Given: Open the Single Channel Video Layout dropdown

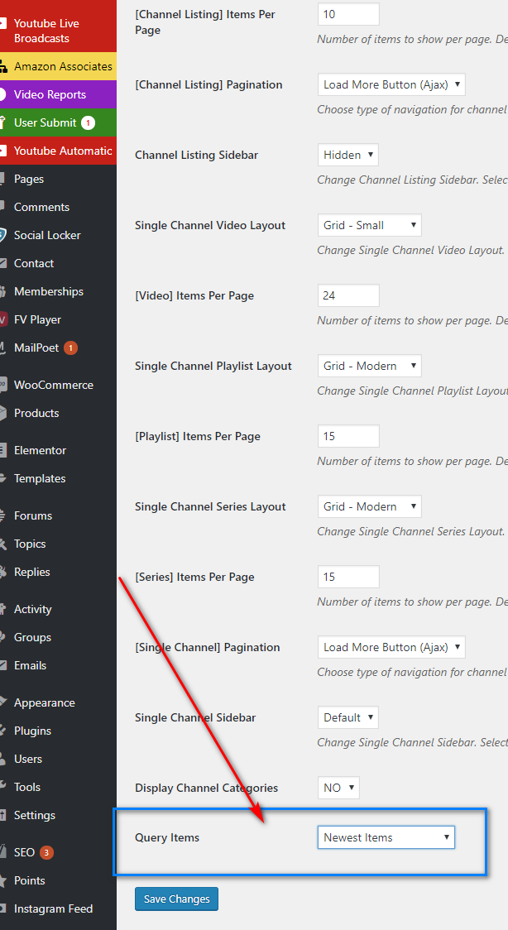Looking at the screenshot, I should 369,225.
